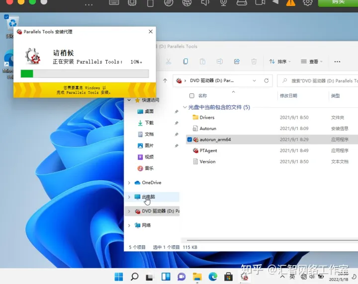358x284 pixels.
Task: Expand the 此电脑 tree node arrow
Action: tap(129, 197)
